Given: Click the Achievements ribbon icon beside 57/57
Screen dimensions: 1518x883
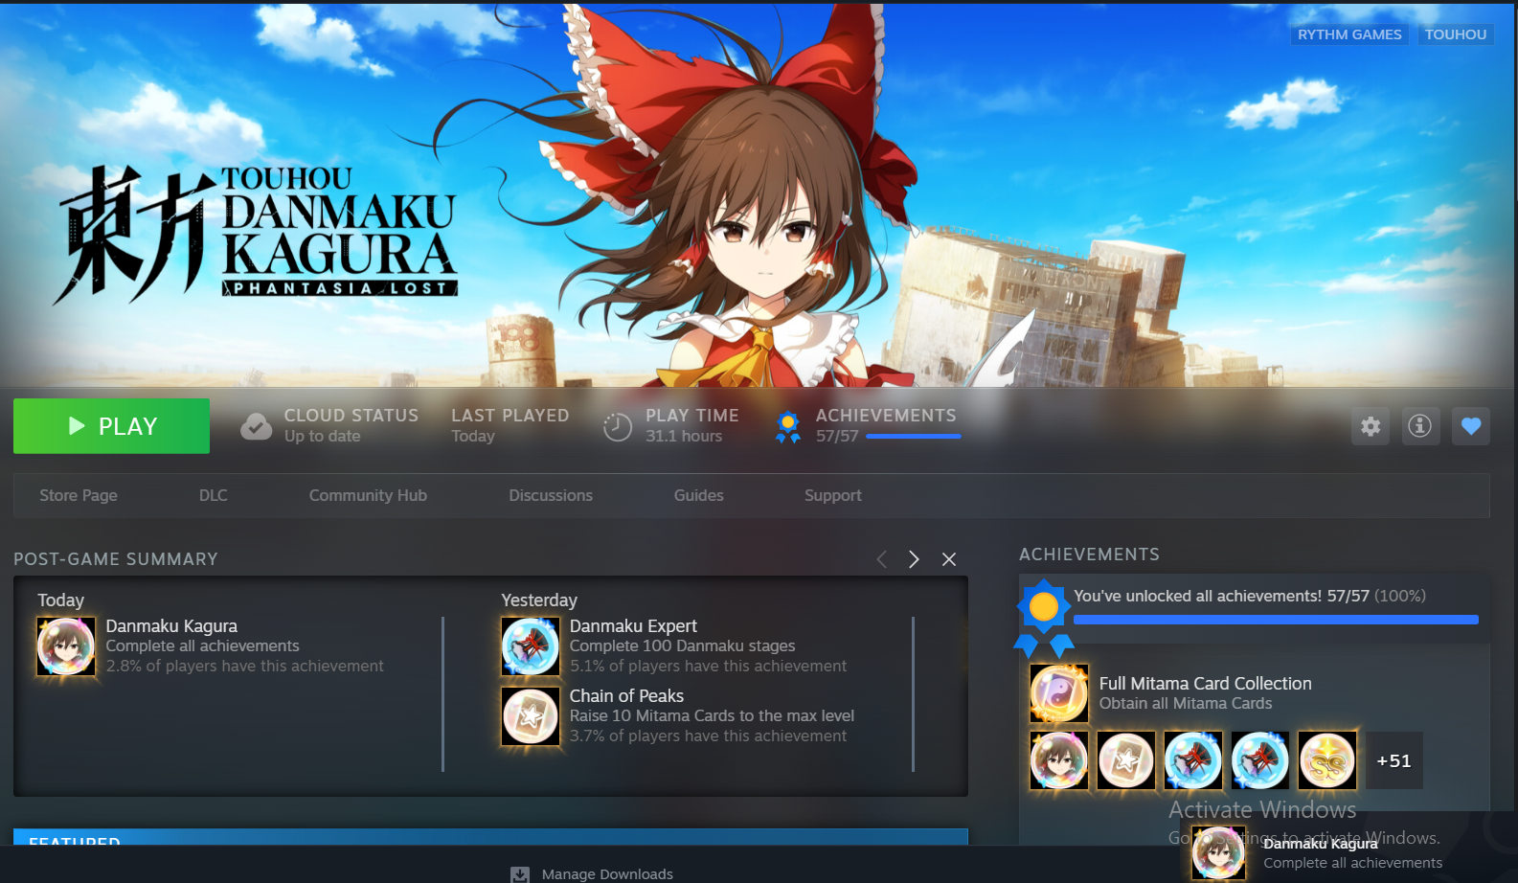Looking at the screenshot, I should 788,427.
